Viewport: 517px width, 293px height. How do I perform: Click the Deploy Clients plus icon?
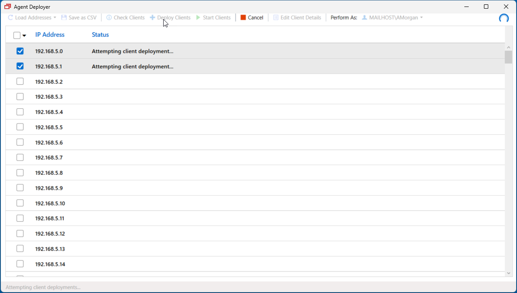tap(152, 17)
